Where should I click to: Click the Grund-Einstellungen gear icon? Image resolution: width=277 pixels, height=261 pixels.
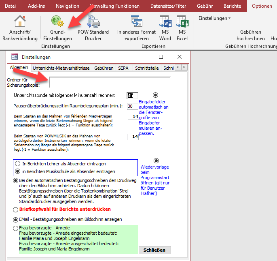pos(56,21)
